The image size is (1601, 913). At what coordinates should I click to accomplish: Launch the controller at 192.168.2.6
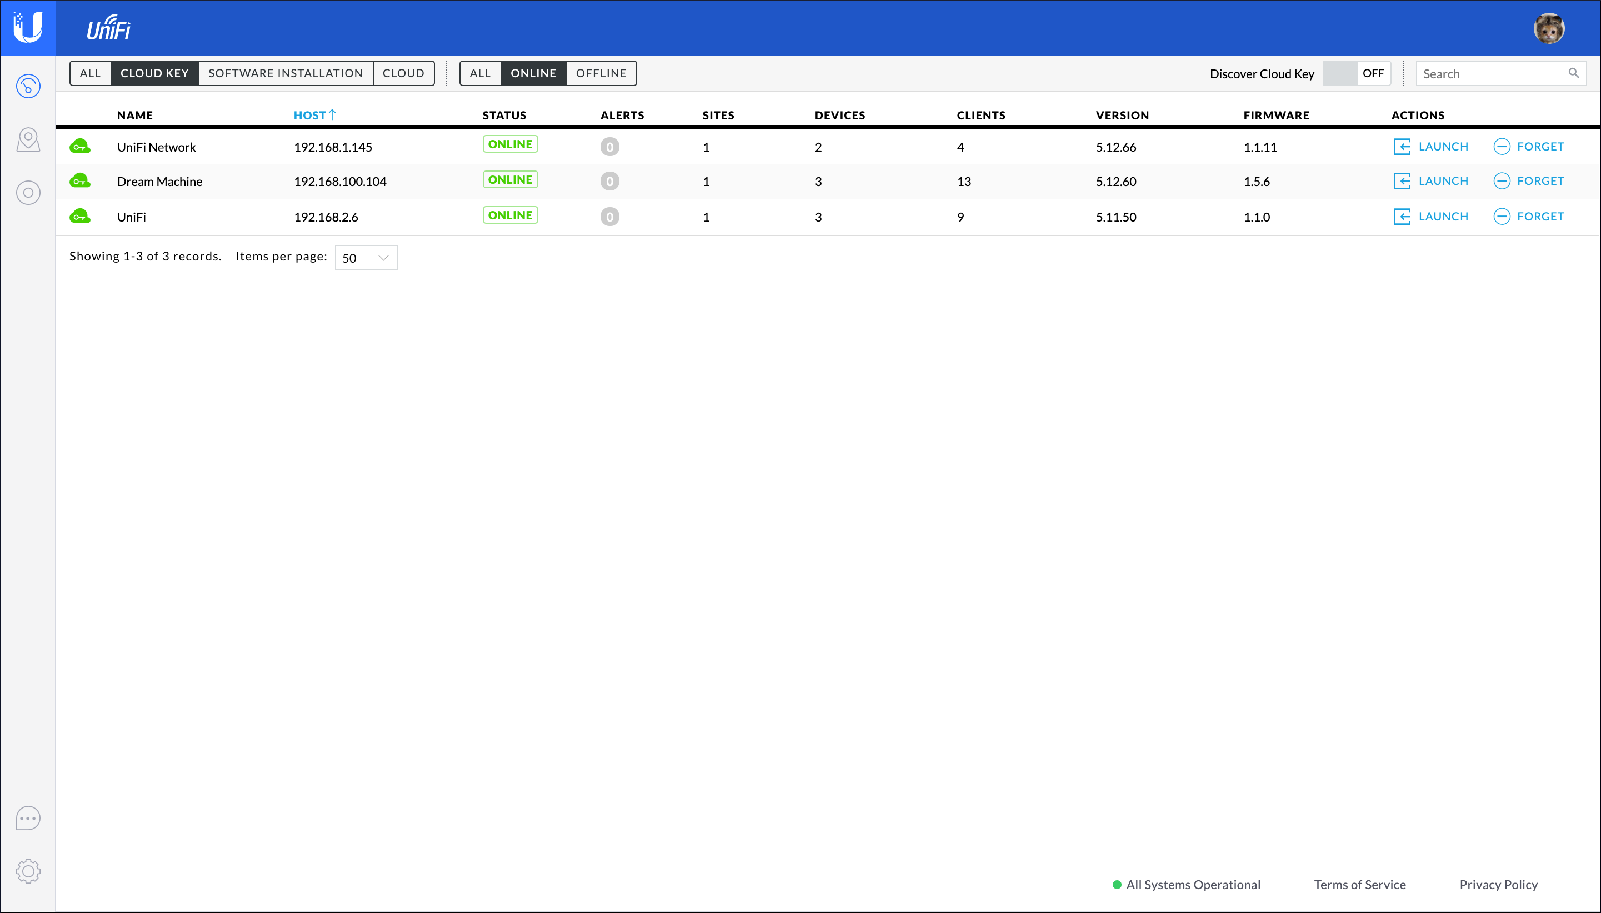click(1430, 217)
